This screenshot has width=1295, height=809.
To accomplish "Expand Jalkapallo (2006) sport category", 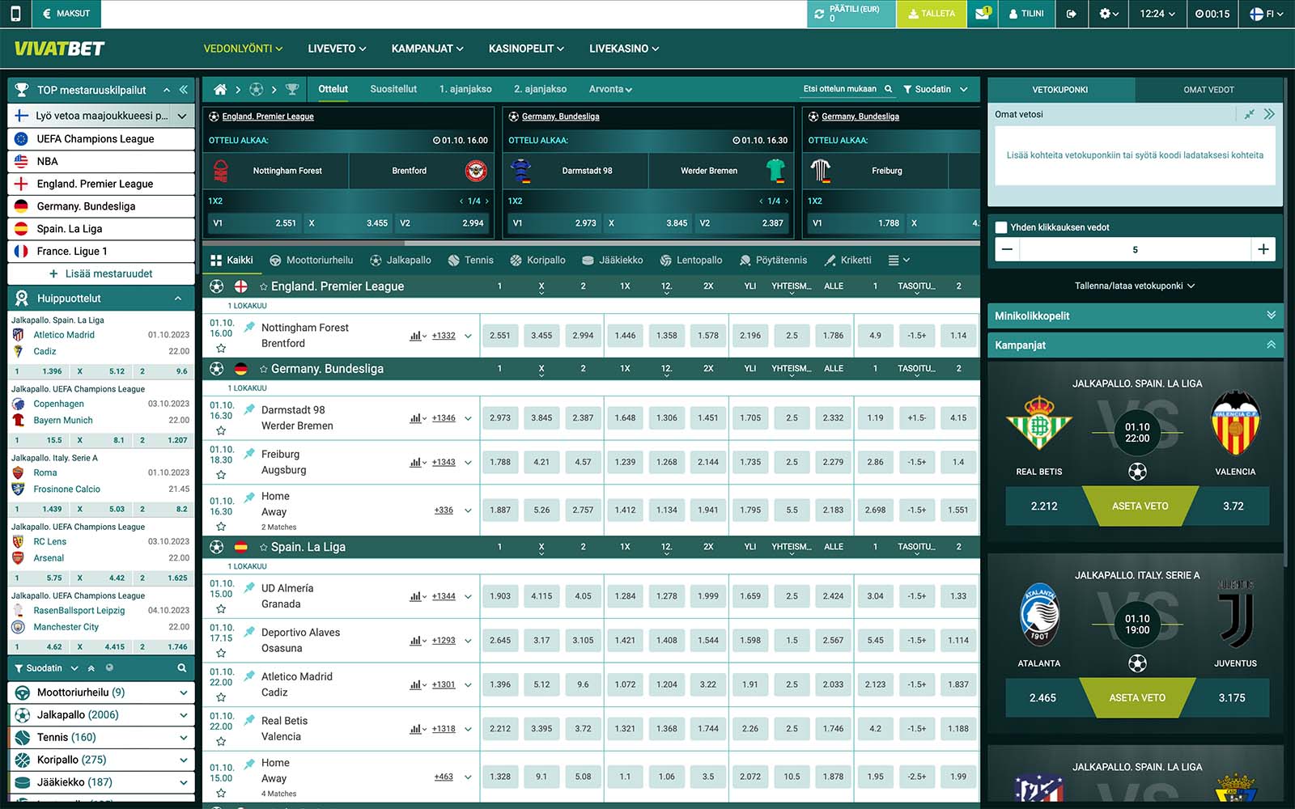I will 184,715.
